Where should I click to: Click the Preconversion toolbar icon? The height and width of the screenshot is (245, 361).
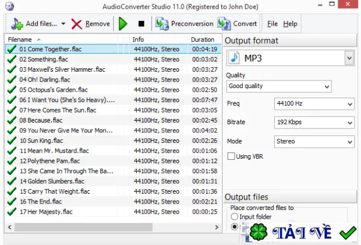(162, 24)
